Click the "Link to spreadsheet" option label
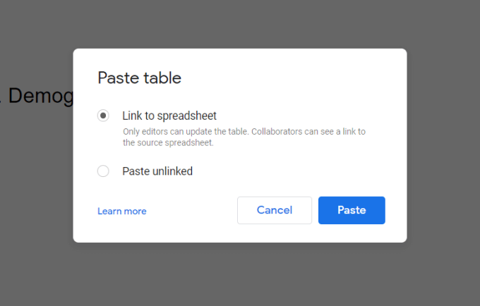The image size is (480, 306). click(x=169, y=116)
